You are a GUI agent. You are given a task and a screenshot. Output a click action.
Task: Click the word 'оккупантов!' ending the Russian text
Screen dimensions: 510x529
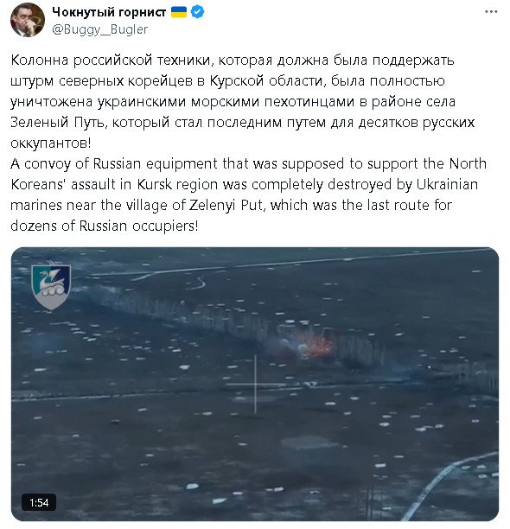coord(51,143)
